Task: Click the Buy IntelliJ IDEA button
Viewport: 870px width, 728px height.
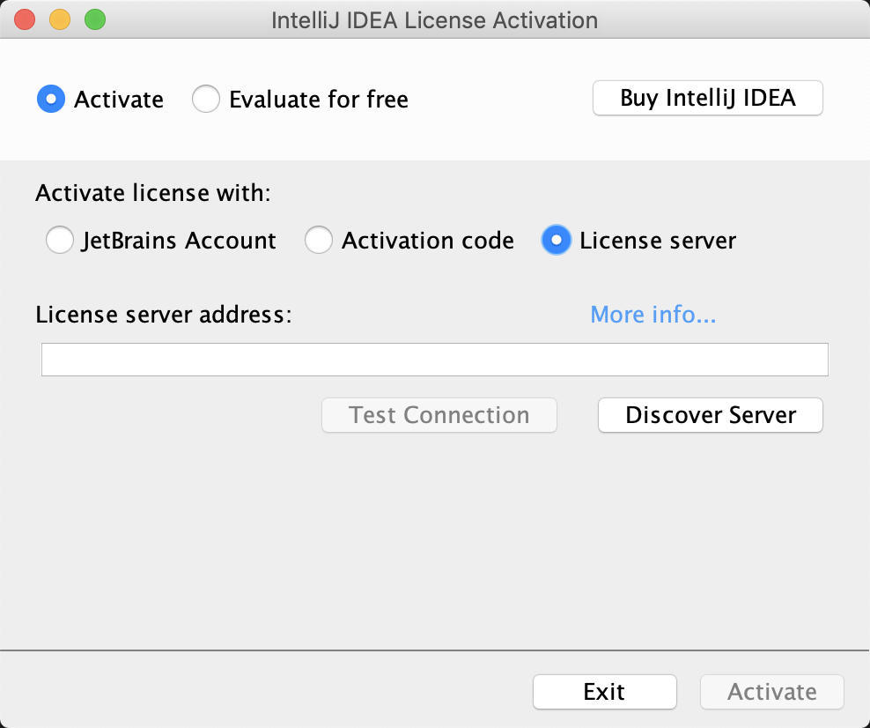Action: [707, 98]
